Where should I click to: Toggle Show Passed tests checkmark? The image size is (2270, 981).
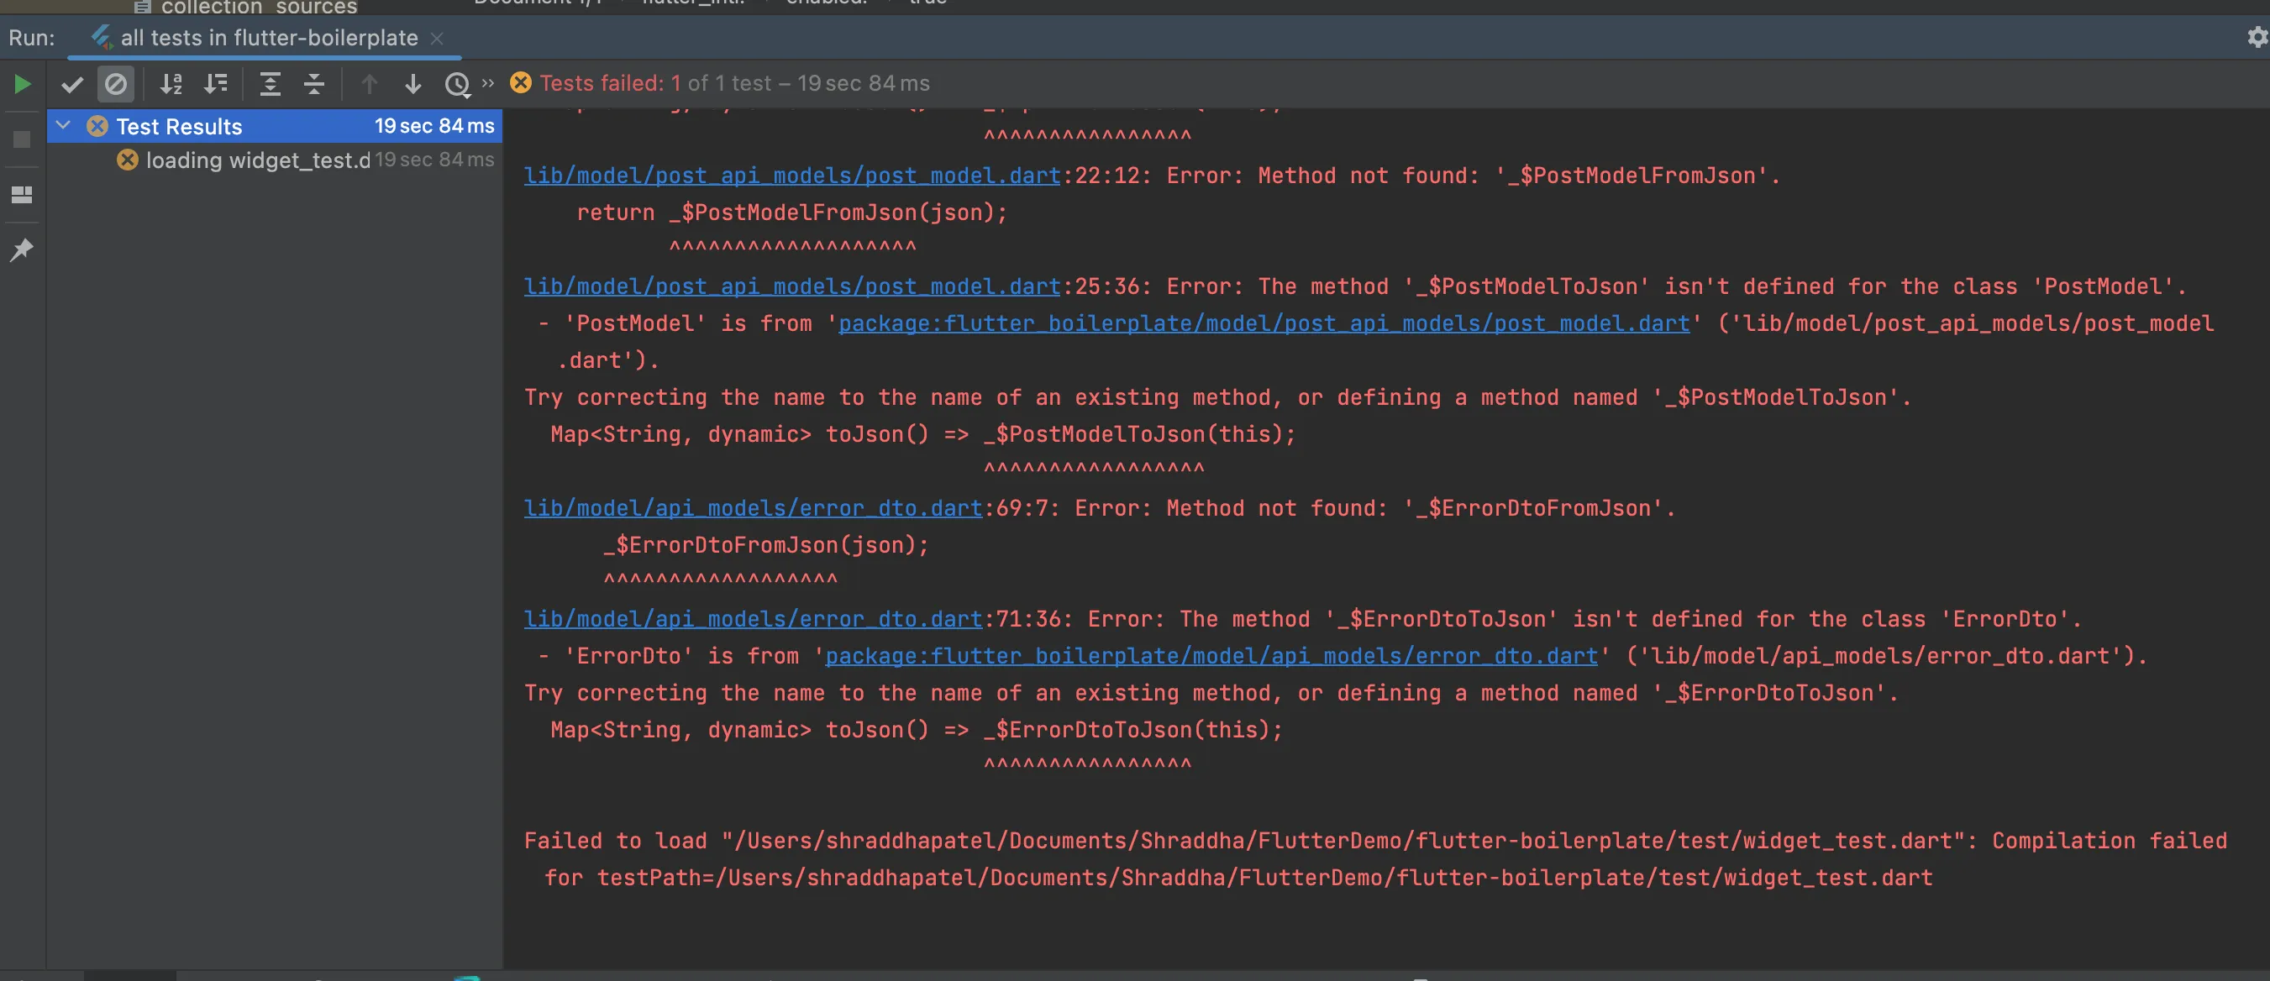point(72,85)
